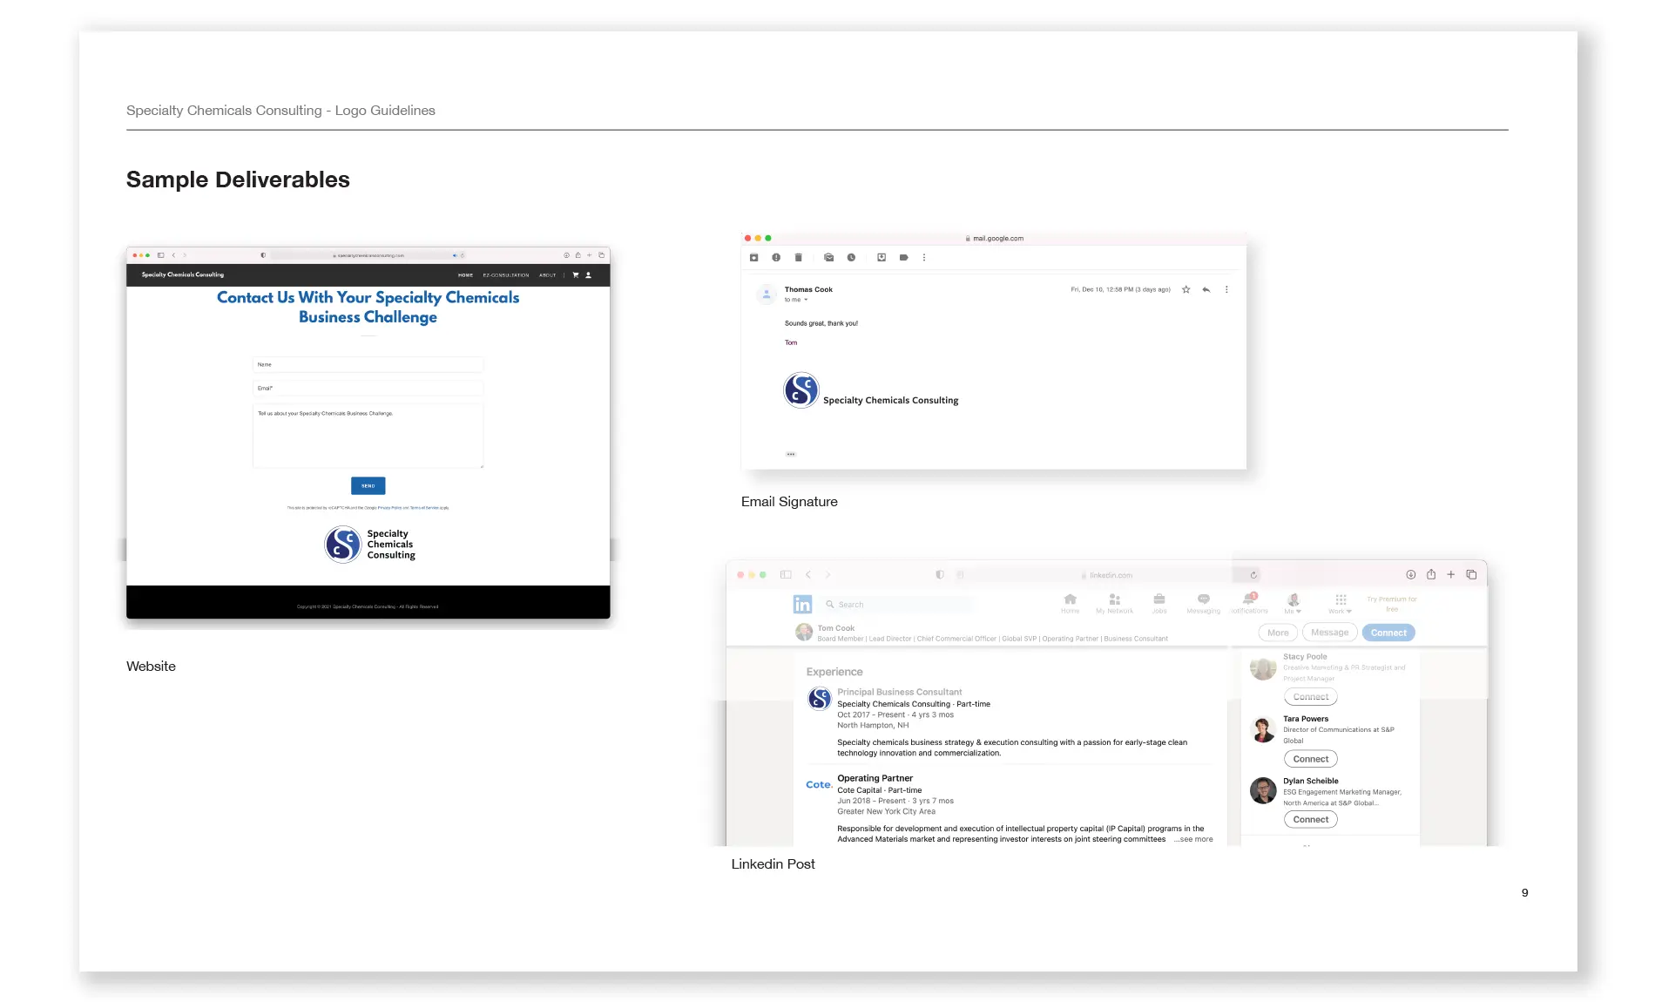
Task: Click the Name input field on the contact form
Action: coord(368,364)
